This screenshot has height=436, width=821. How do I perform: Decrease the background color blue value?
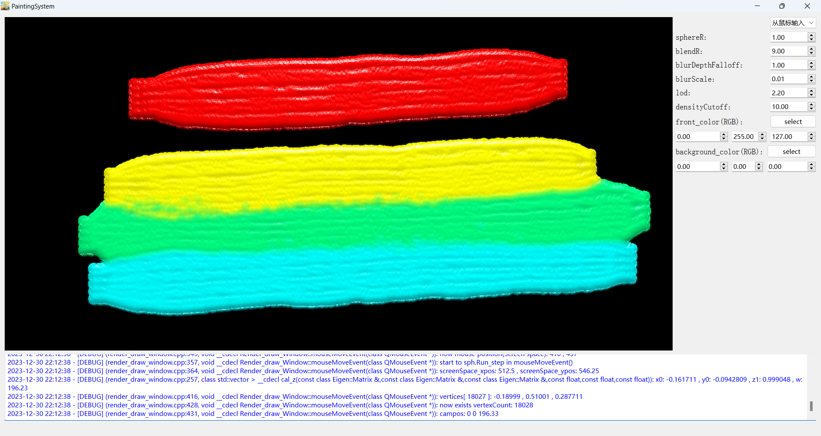point(811,169)
